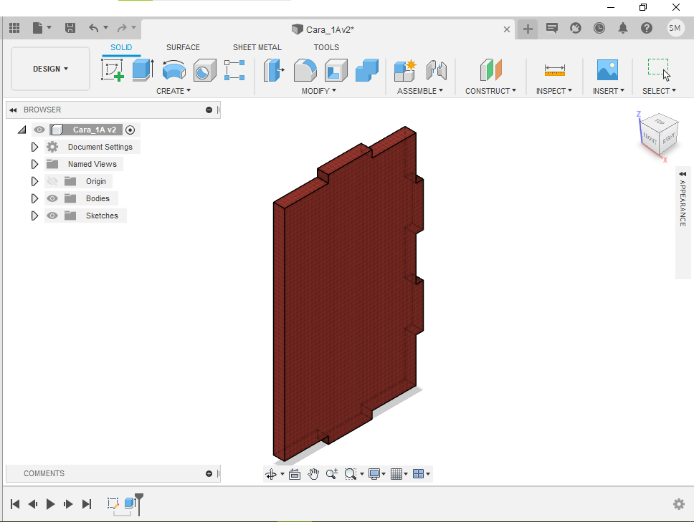
Task: Select the Shell tool
Action: 336,70
